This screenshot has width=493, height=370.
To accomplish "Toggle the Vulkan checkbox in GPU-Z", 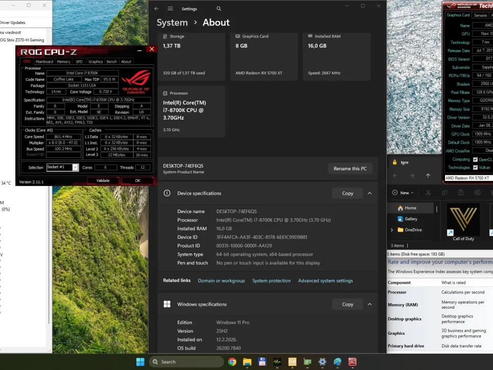I will point(476,168).
